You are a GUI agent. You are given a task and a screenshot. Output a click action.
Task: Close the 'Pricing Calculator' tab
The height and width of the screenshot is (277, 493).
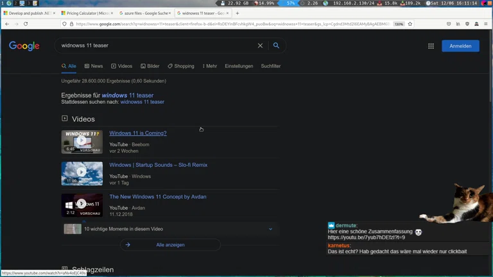tap(112, 13)
